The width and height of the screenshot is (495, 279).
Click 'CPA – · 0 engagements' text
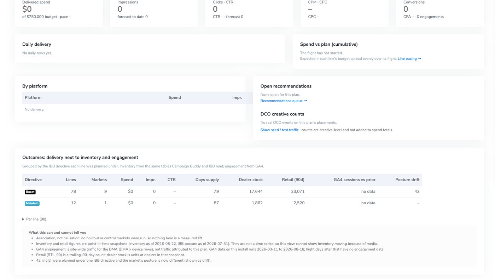coord(424,17)
